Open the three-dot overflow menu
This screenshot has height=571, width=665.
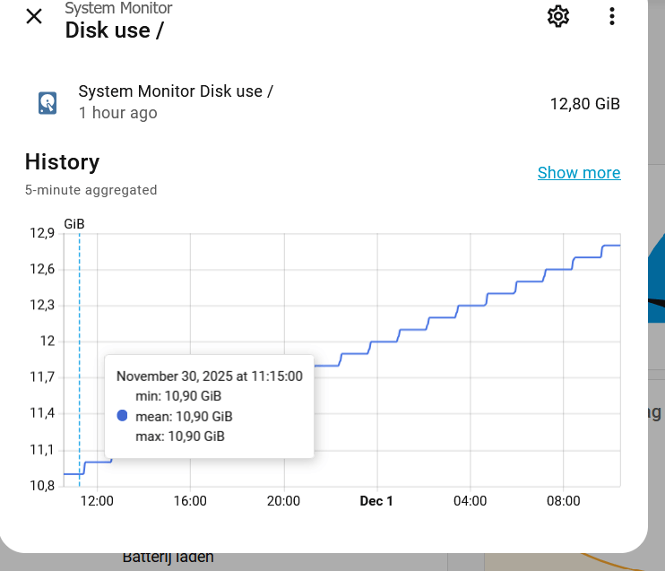(x=612, y=16)
